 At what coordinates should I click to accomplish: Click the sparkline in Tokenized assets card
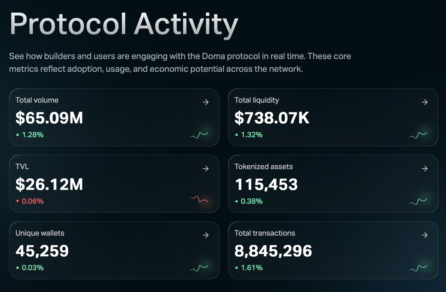(418, 202)
